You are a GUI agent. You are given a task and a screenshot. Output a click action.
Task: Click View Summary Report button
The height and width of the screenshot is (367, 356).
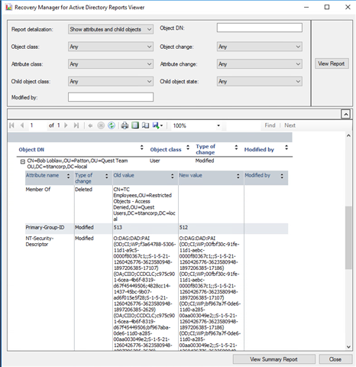(x=273, y=359)
